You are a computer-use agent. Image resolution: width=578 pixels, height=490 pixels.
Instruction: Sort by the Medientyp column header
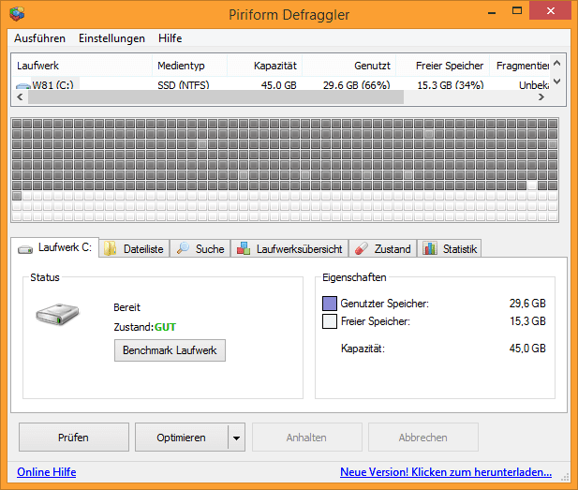point(189,66)
